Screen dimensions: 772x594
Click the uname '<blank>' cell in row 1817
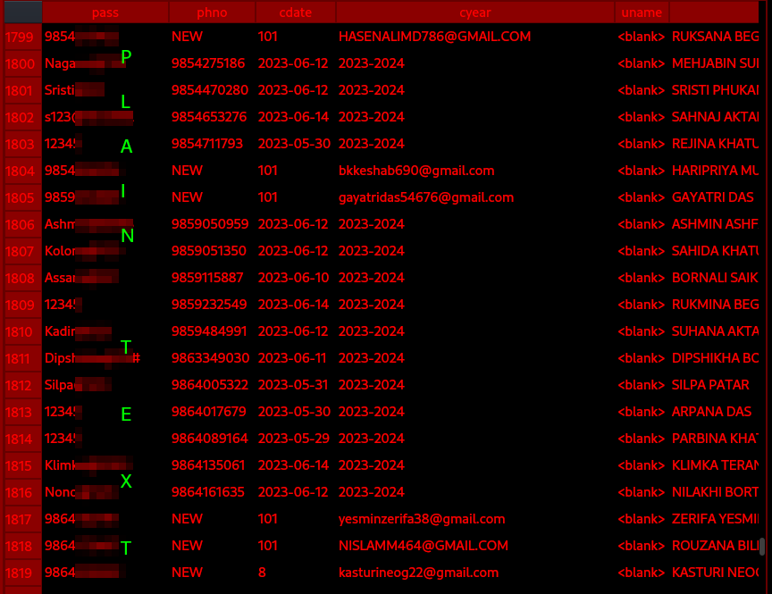click(x=642, y=519)
